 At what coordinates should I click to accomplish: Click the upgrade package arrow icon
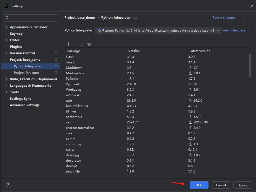click(82, 44)
